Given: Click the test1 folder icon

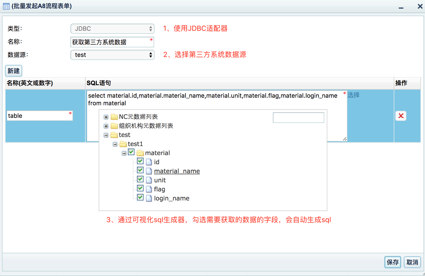Looking at the screenshot, I should pos(123,144).
